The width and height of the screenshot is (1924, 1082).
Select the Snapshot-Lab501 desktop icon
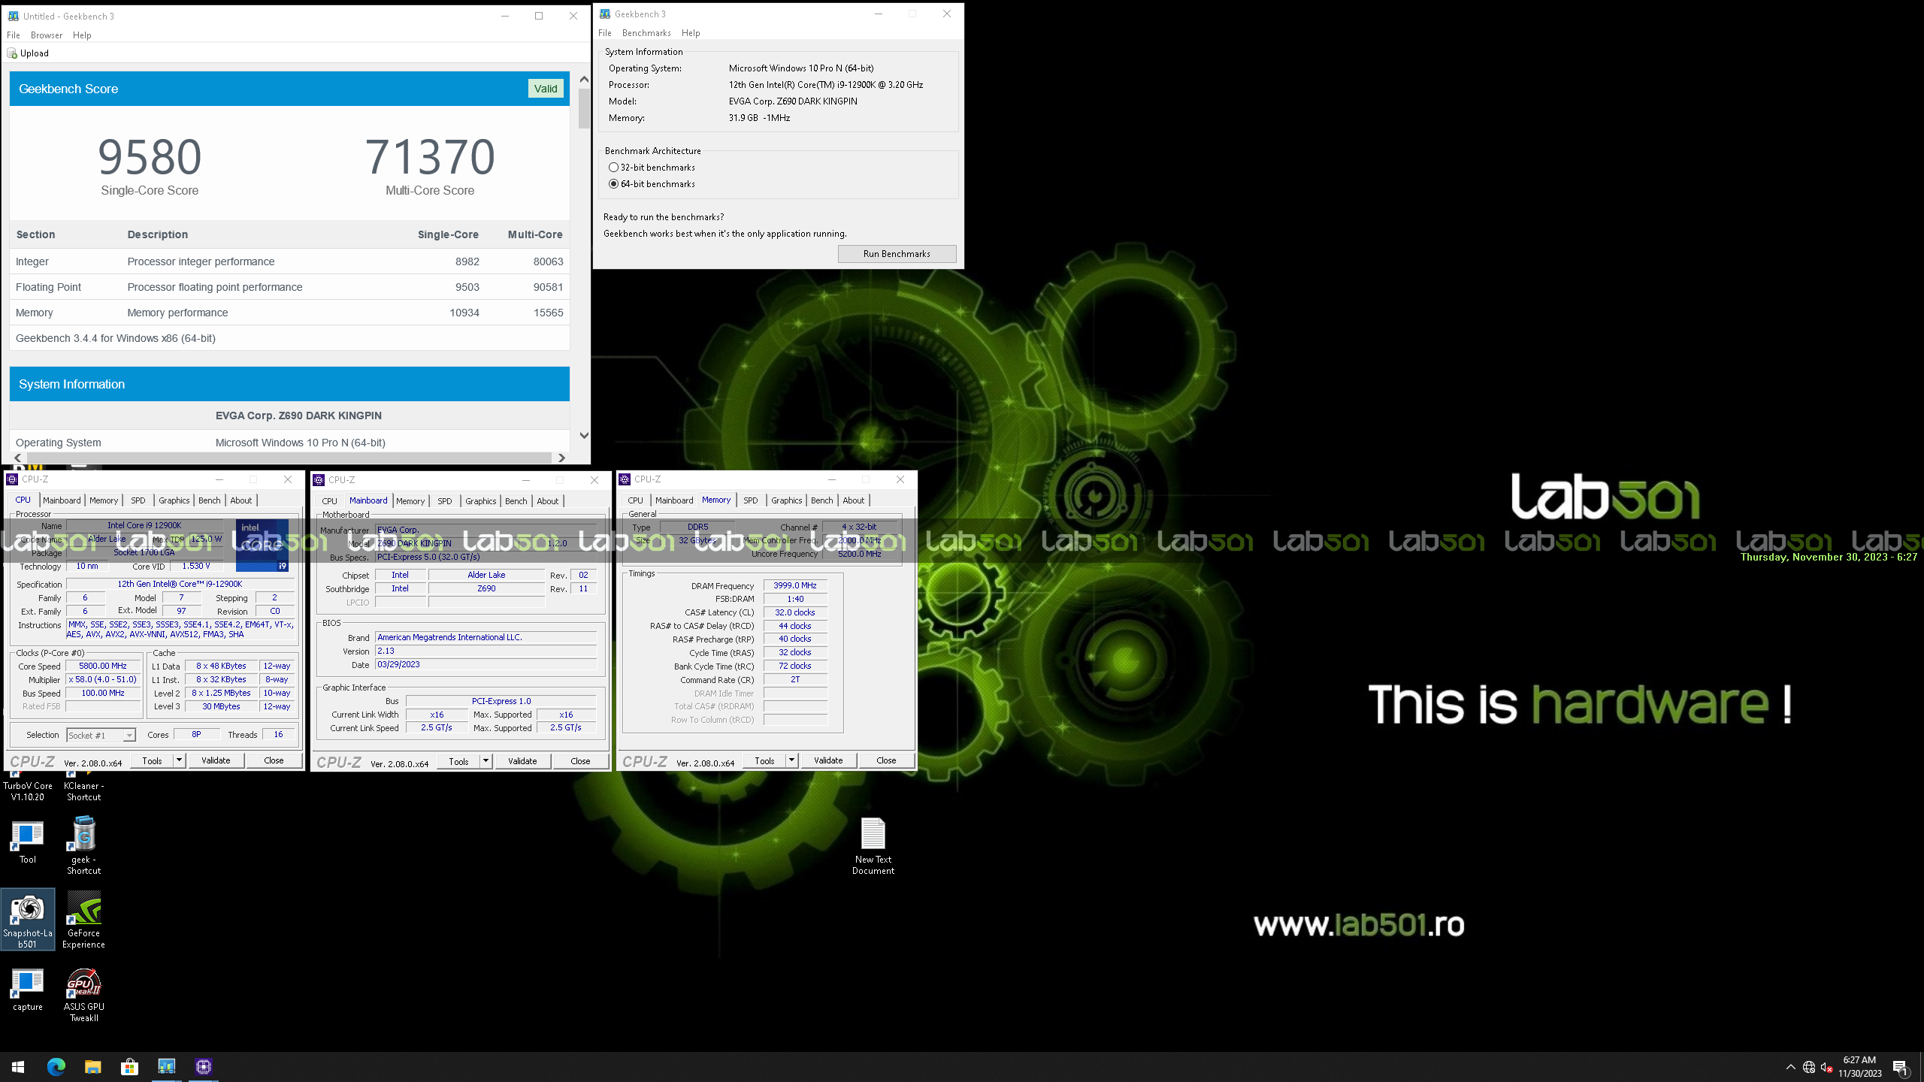[28, 920]
